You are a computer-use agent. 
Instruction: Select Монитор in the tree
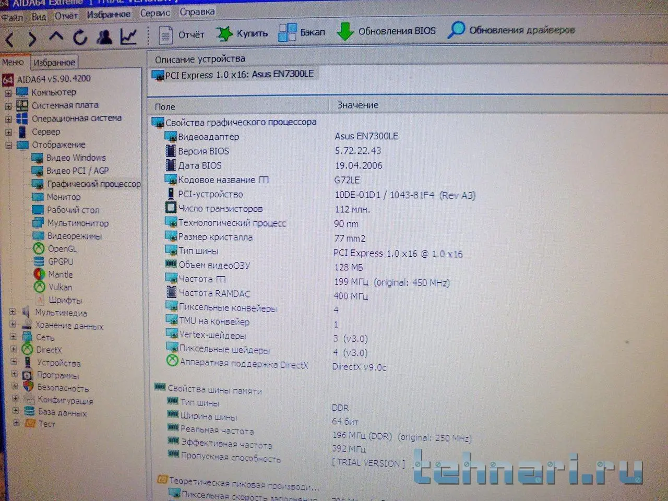tap(56, 197)
